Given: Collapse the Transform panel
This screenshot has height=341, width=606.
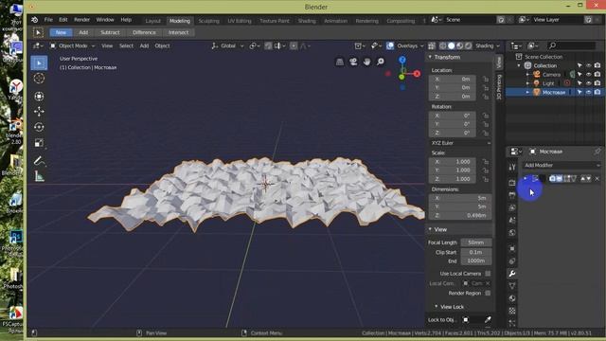Looking at the screenshot, I should coord(430,57).
